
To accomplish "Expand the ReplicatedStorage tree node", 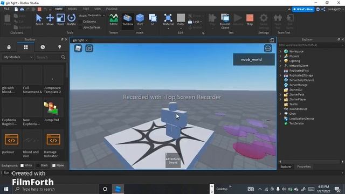I will click(x=280, y=75).
